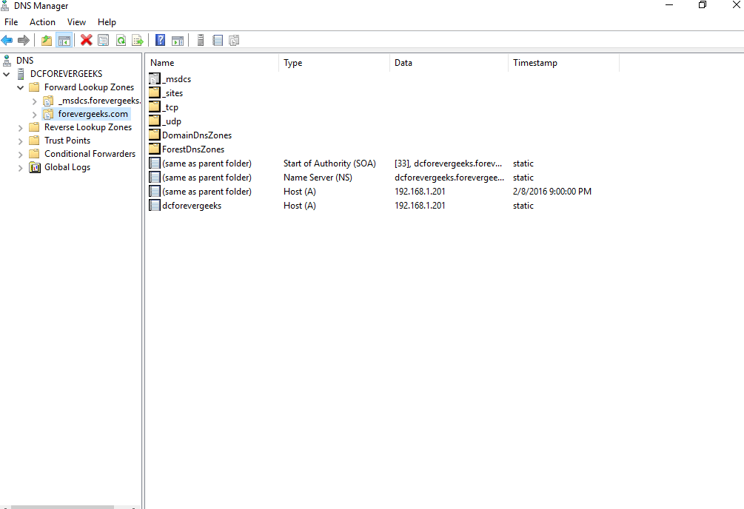Click the Up One Level folder icon
The image size is (744, 509).
pos(47,41)
